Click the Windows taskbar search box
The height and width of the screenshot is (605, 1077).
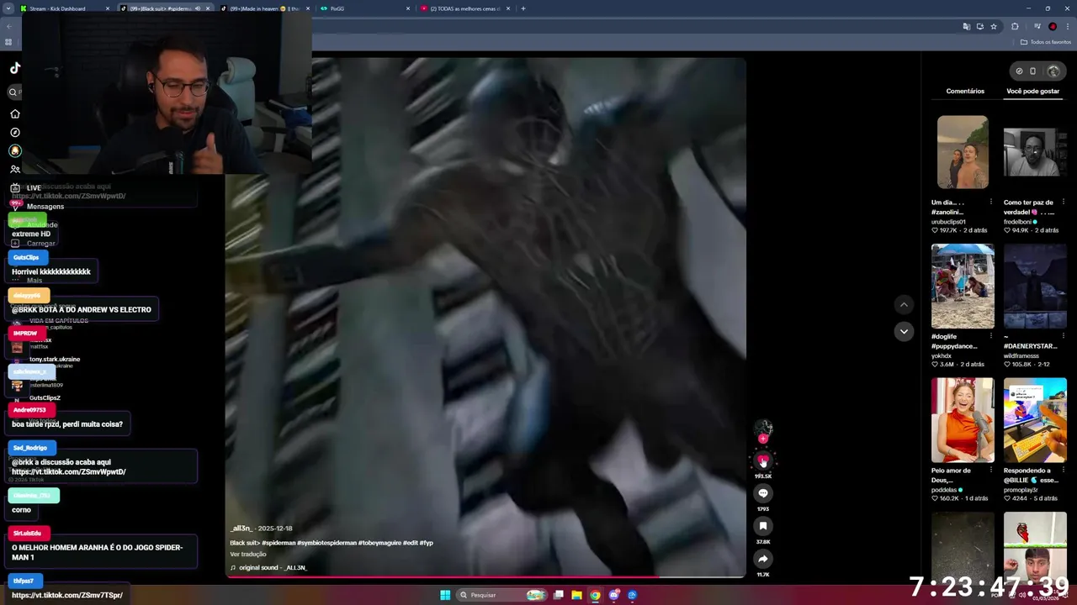[x=500, y=595]
